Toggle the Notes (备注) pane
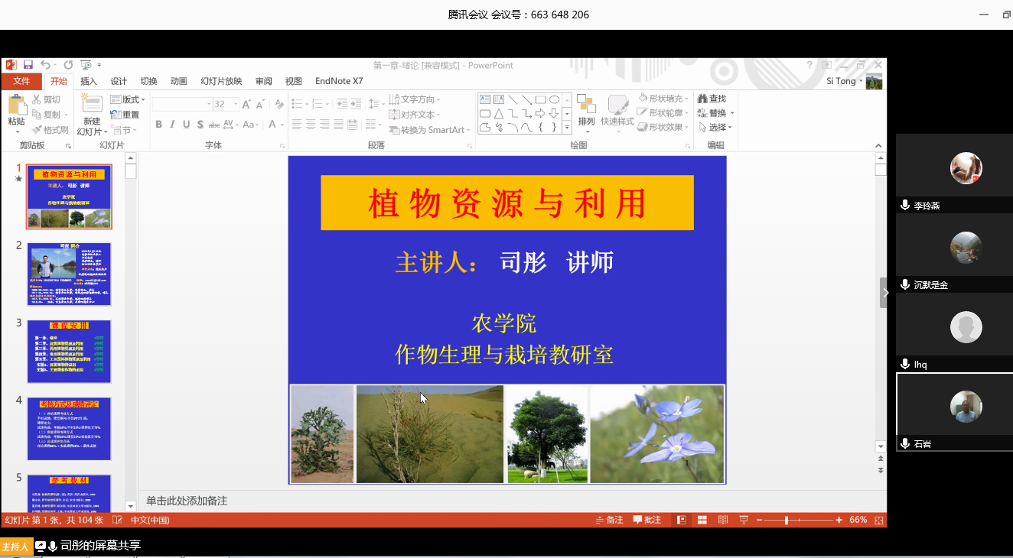1013x558 pixels. (610, 520)
